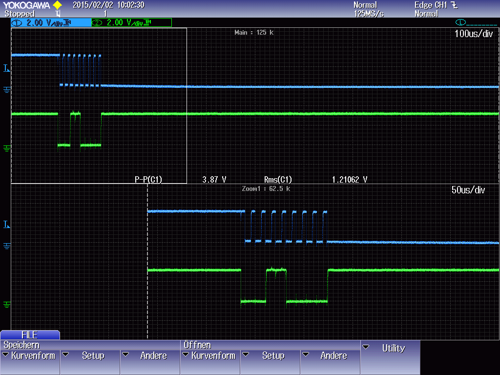Screen dimensions: 500x375
Task: Select the green CH2 2.00 V/div channel badge
Action: point(132,22)
